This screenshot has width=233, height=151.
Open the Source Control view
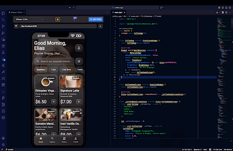tap(3, 26)
